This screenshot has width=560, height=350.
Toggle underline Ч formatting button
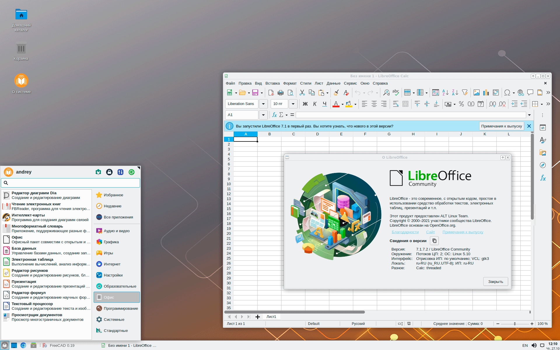click(x=324, y=104)
